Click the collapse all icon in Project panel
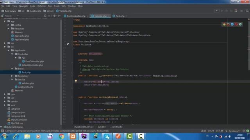The width and height of the screenshot is (250, 140). click(49, 16)
